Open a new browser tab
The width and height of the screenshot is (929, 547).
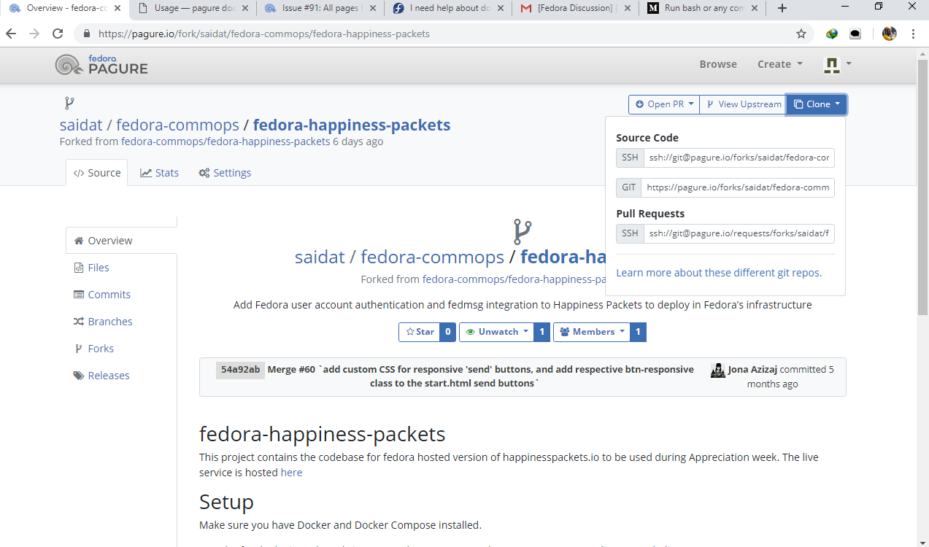click(x=782, y=8)
